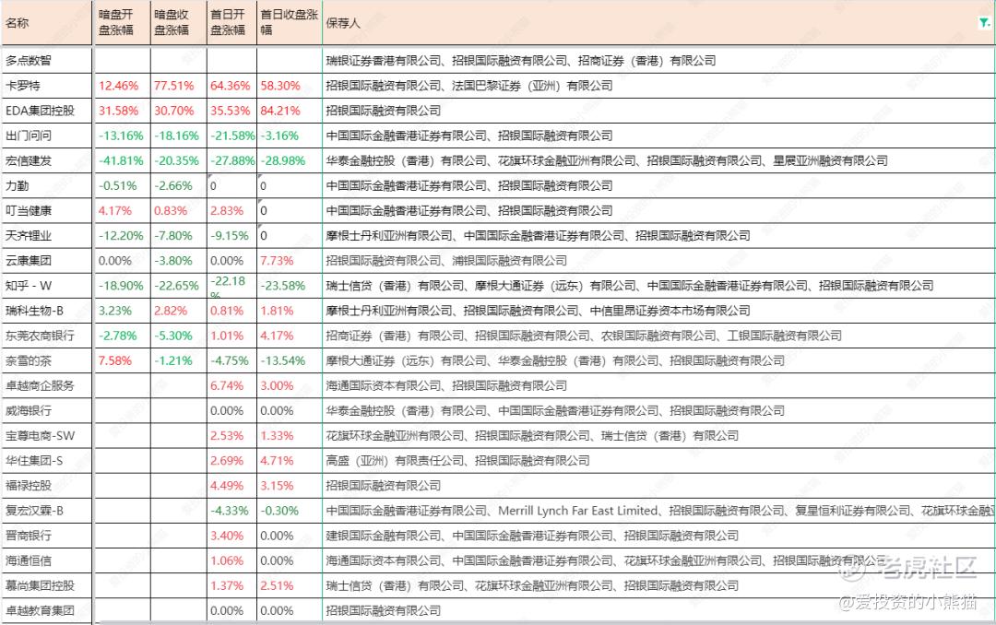Select the -2.66% cell in the 力勤 row

tap(179, 185)
